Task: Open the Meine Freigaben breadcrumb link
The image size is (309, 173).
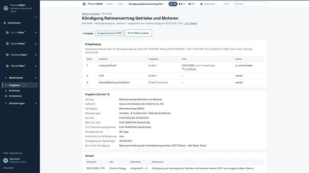Action: pos(91,14)
